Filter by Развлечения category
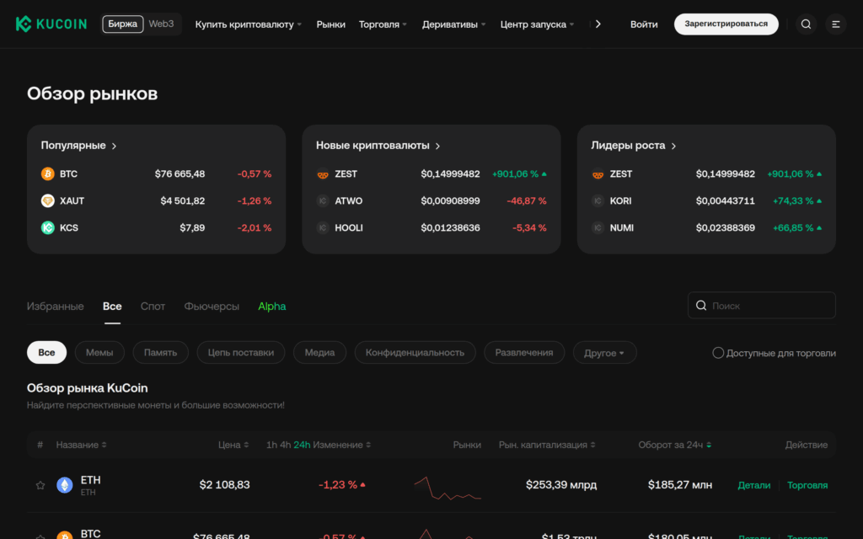The height and width of the screenshot is (539, 863). click(x=524, y=353)
